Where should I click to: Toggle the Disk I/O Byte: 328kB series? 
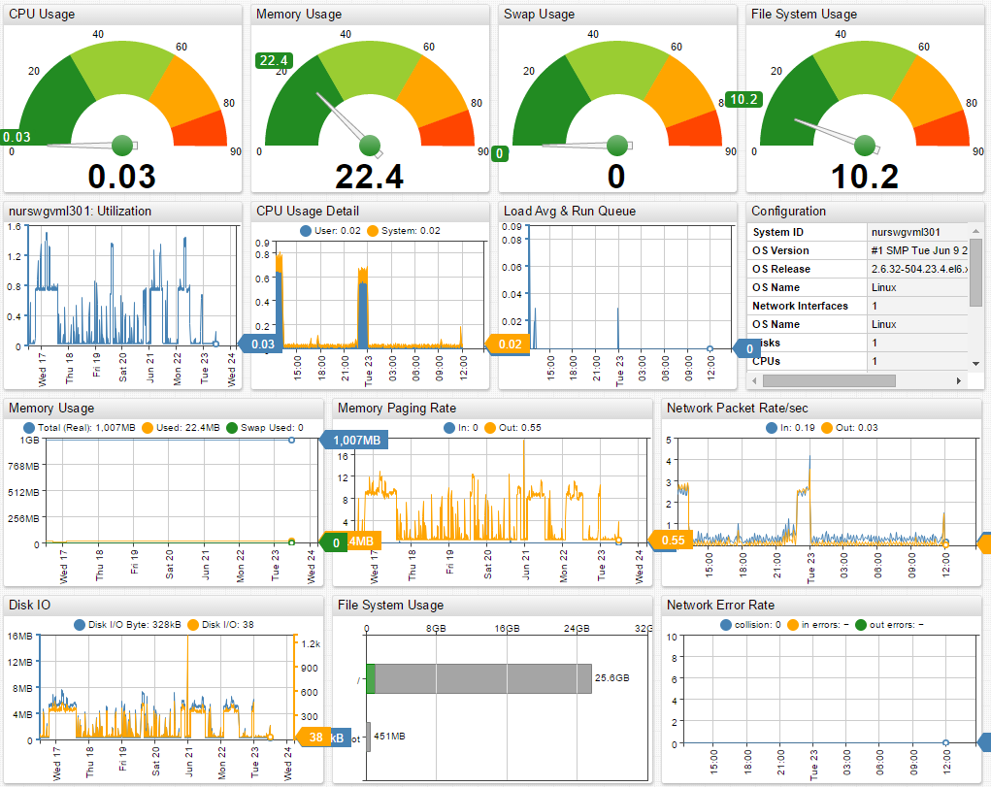80,624
